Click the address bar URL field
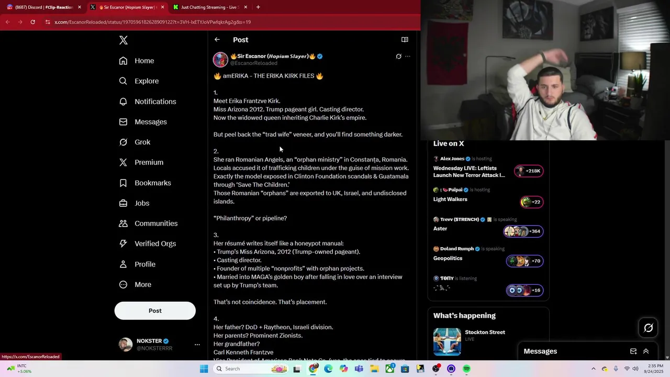Screen dimensions: 670x377 [x=230, y=22]
